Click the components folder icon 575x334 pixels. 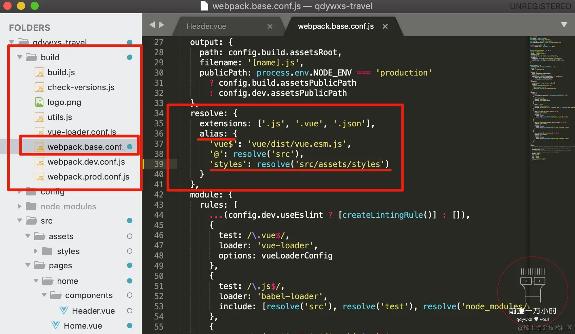(56, 295)
